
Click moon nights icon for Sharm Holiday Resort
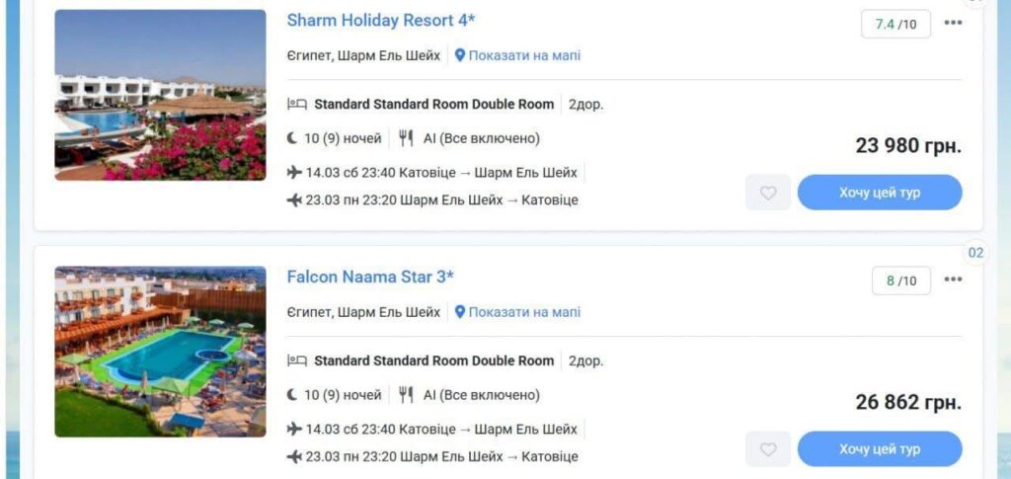pyautogui.click(x=292, y=138)
